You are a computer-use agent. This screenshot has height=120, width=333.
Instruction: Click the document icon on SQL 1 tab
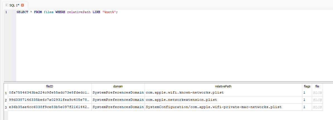click(7, 5)
